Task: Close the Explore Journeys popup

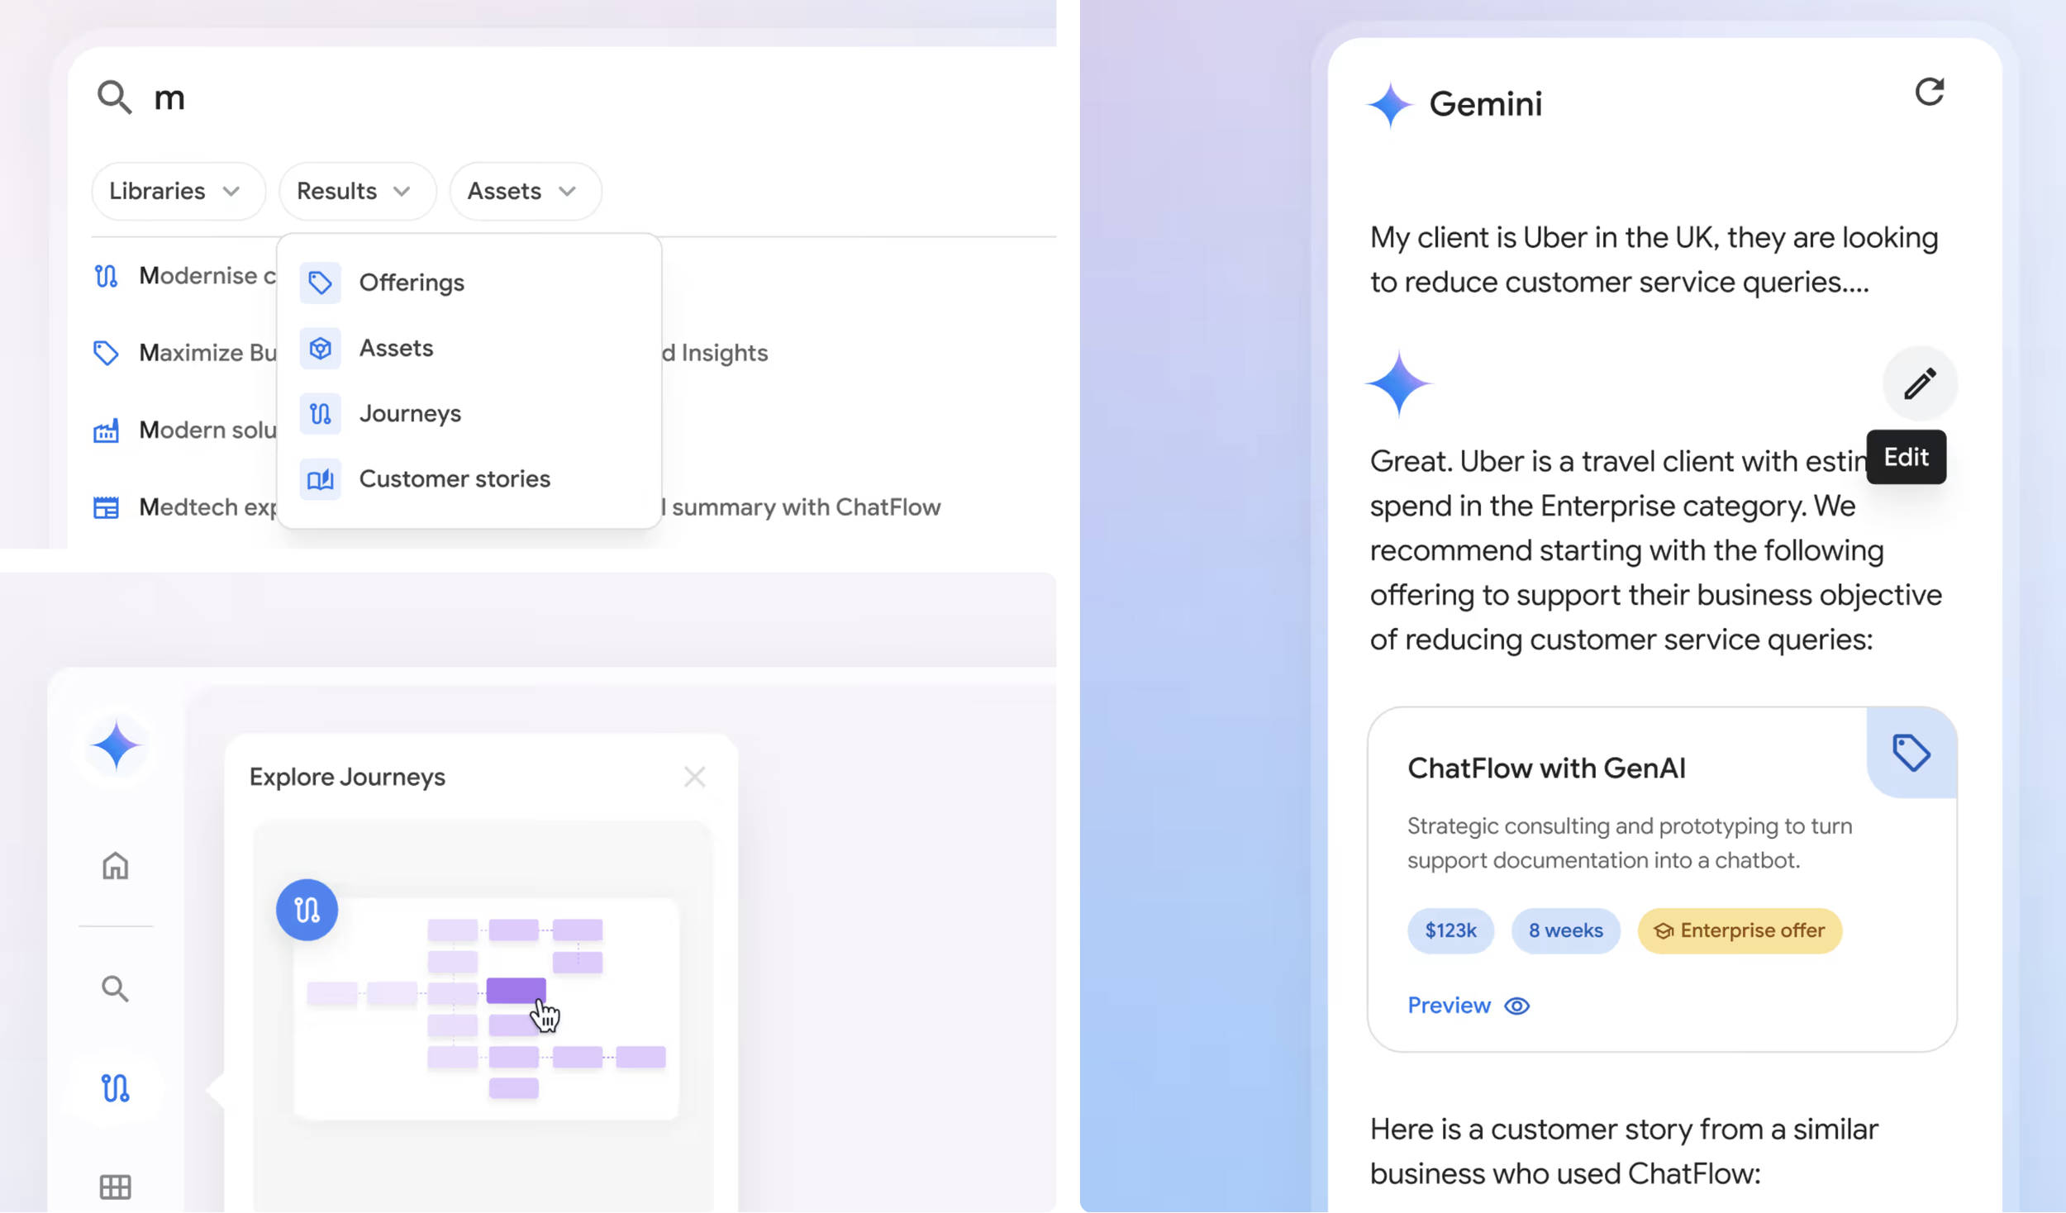Action: coord(694,777)
